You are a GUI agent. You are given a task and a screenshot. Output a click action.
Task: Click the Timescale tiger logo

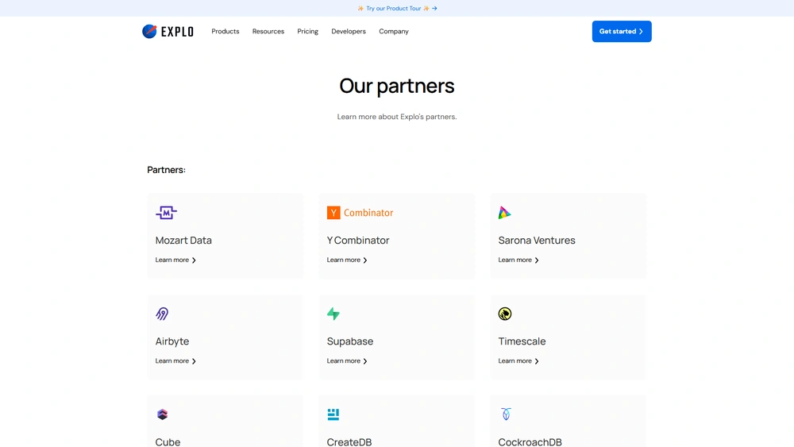505,314
